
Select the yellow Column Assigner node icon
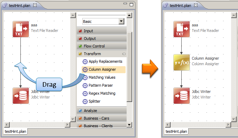click(182, 62)
